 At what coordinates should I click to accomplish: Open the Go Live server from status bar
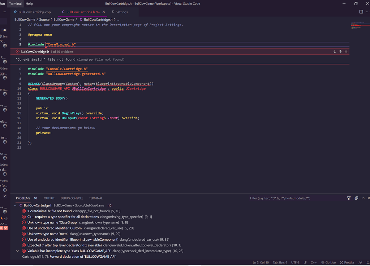328,262
